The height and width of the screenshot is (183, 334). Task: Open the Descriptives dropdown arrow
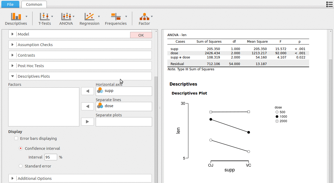[x=26, y=16]
